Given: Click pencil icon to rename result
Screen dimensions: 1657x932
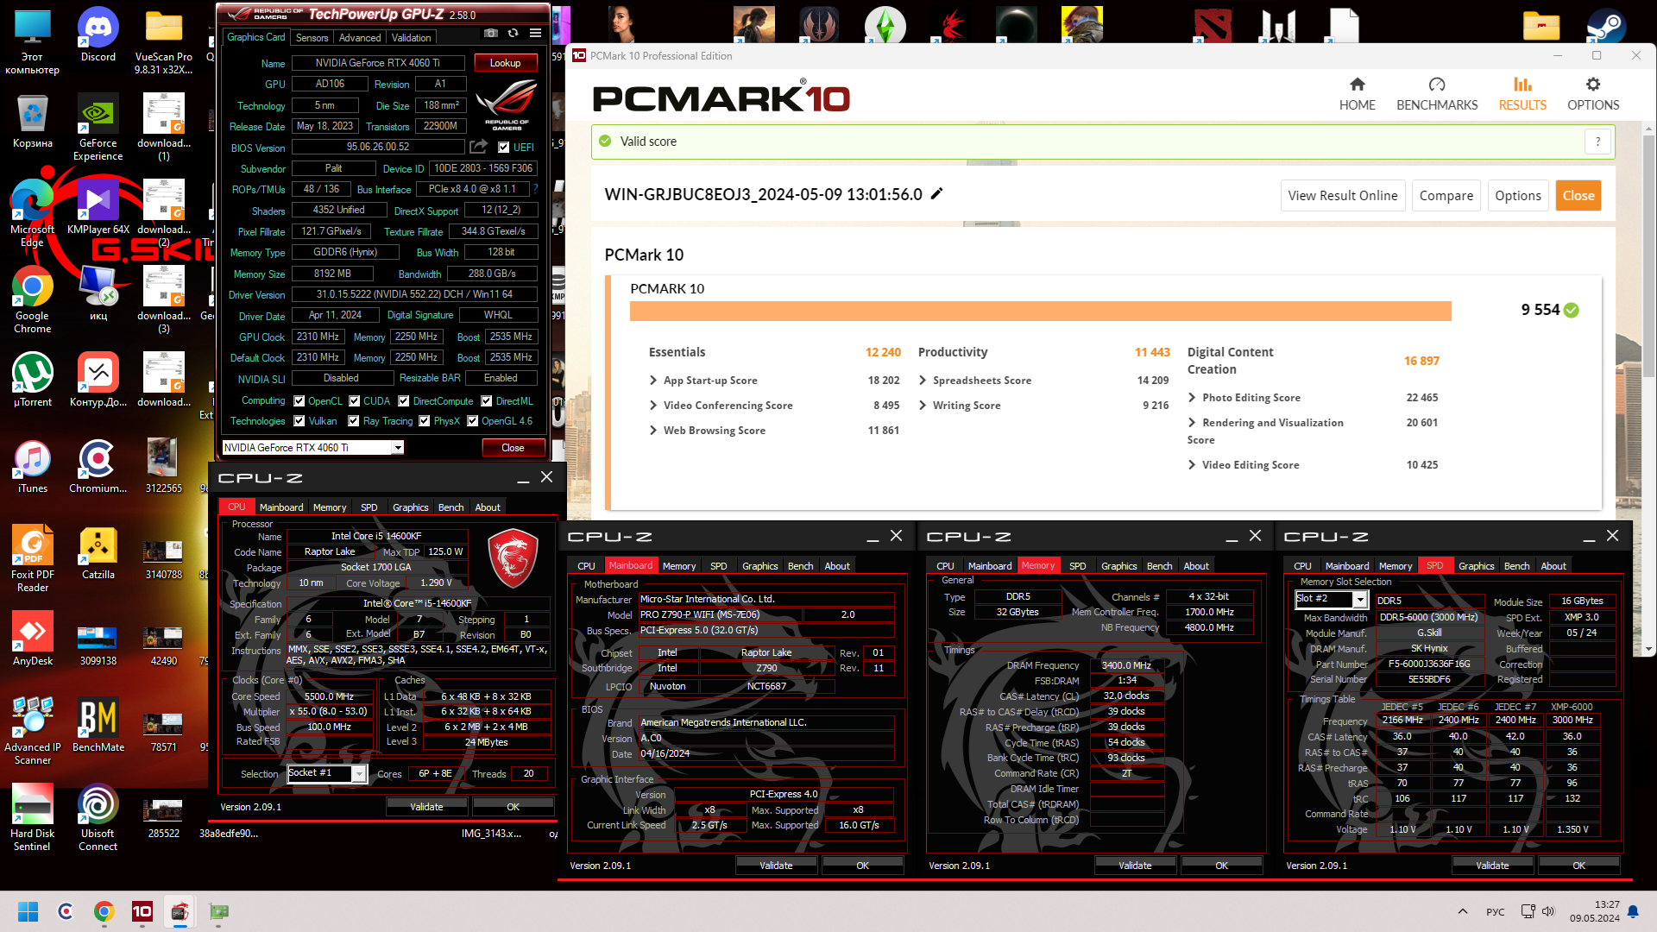Looking at the screenshot, I should click(936, 194).
